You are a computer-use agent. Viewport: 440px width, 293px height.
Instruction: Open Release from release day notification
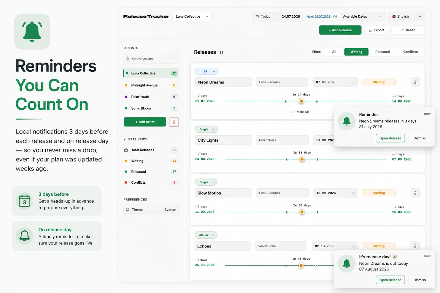pyautogui.click(x=390, y=280)
